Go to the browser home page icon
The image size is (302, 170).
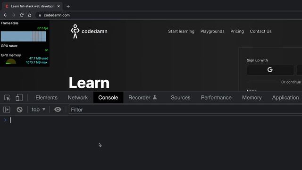[30, 15]
